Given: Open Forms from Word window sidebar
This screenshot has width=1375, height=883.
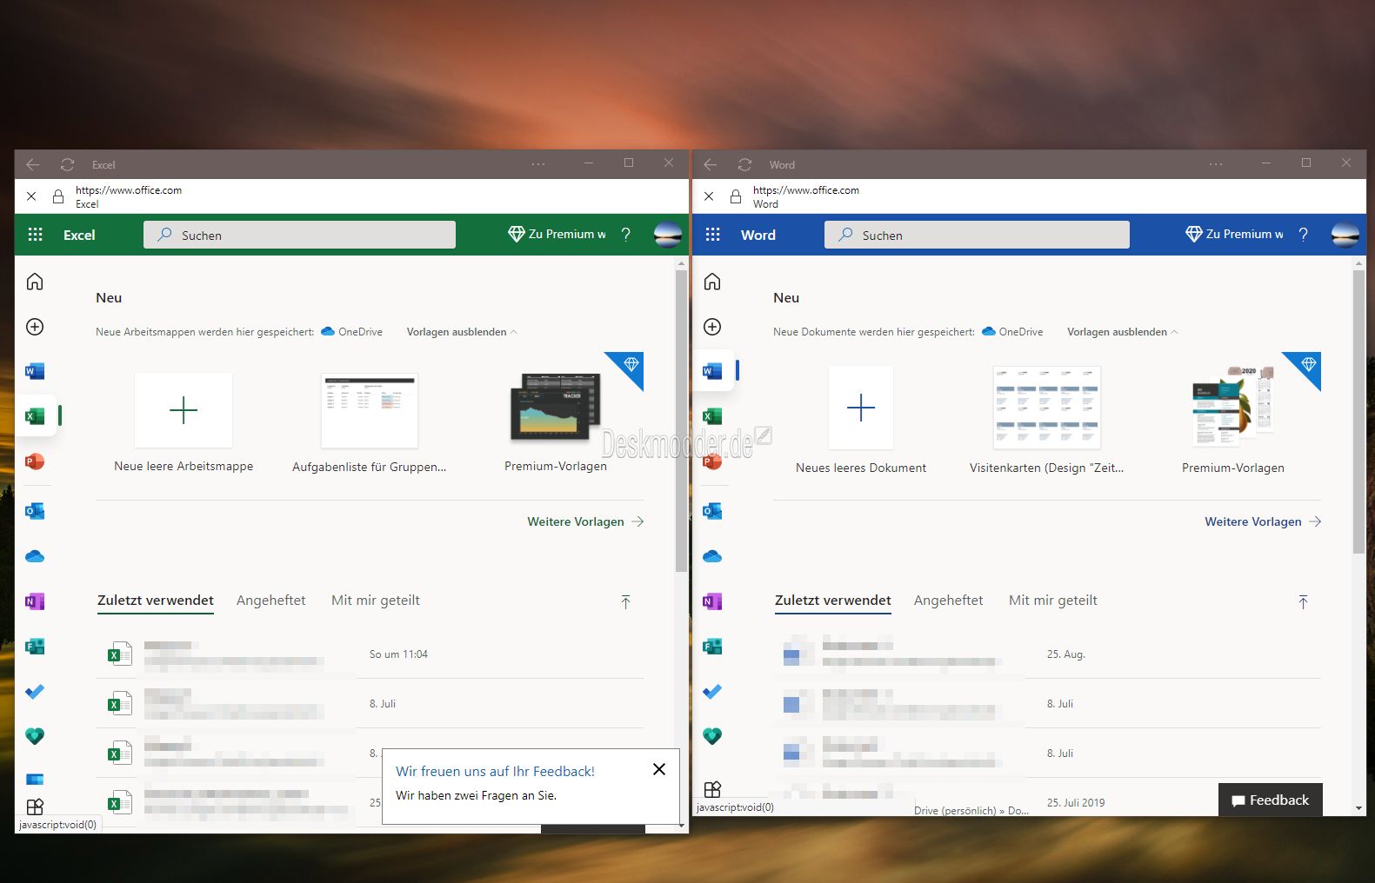Looking at the screenshot, I should point(712,647).
